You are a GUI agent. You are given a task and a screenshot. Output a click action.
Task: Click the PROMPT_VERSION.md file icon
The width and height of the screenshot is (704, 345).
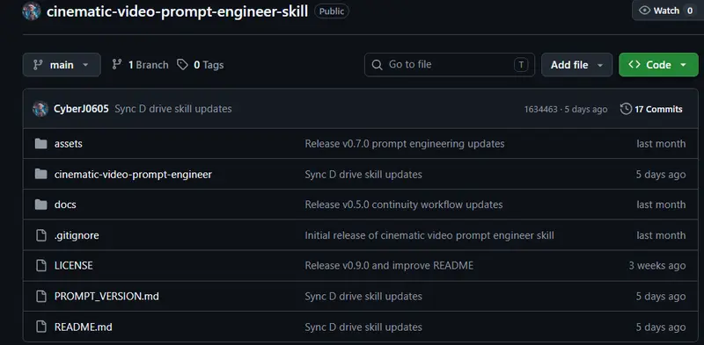[40, 296]
